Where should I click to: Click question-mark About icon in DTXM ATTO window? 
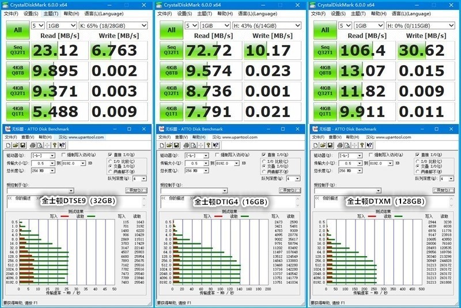[362, 145]
